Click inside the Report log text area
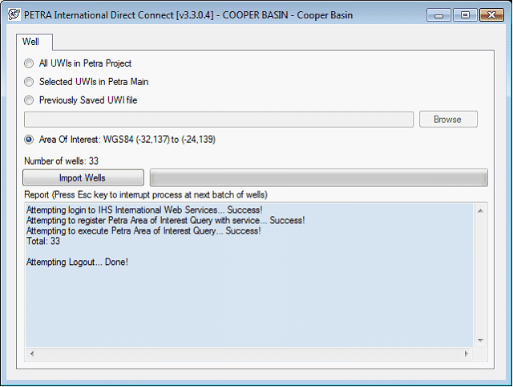Image resolution: width=513 pixels, height=387 pixels. (x=248, y=297)
